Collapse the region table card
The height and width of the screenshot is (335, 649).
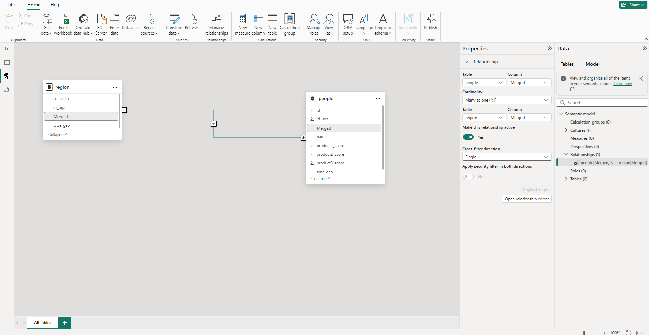59,135
